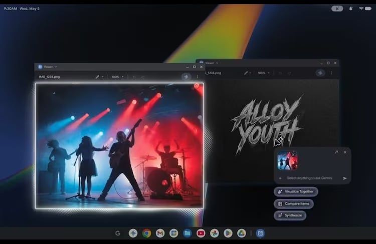Screen dimensions: 376x244
Task: Click the Gemini sparkle button in front Viewer
Action: [x=186, y=77]
